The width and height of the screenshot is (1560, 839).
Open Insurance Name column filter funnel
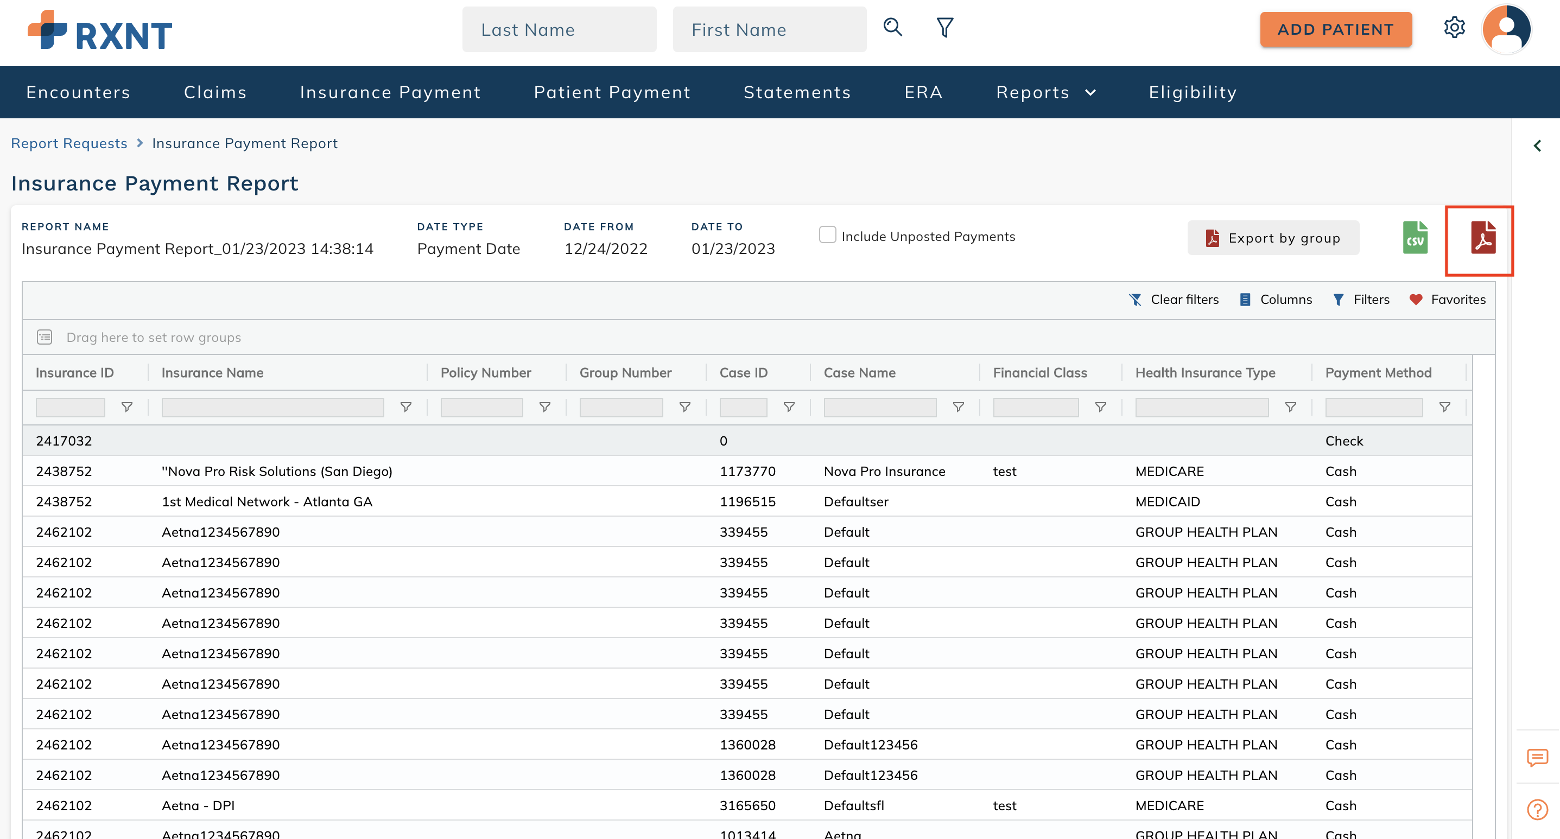click(406, 408)
